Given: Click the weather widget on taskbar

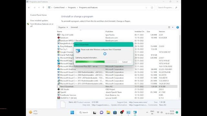Looking at the screenshot, I should (33, 112).
